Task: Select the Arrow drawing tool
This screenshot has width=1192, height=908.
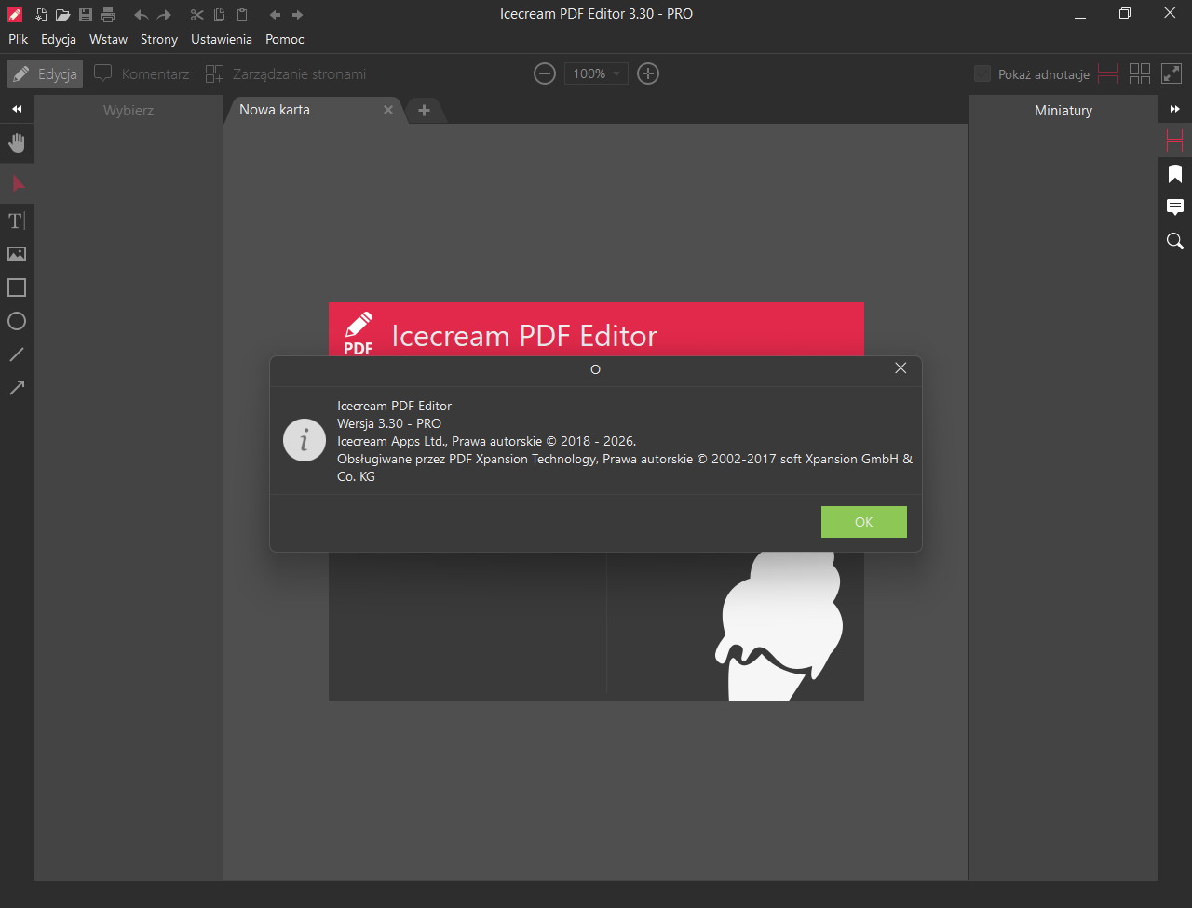Action: [17, 388]
